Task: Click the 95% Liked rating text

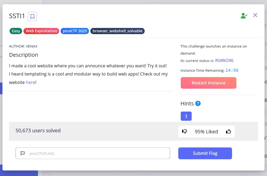Action: pyautogui.click(x=206, y=132)
